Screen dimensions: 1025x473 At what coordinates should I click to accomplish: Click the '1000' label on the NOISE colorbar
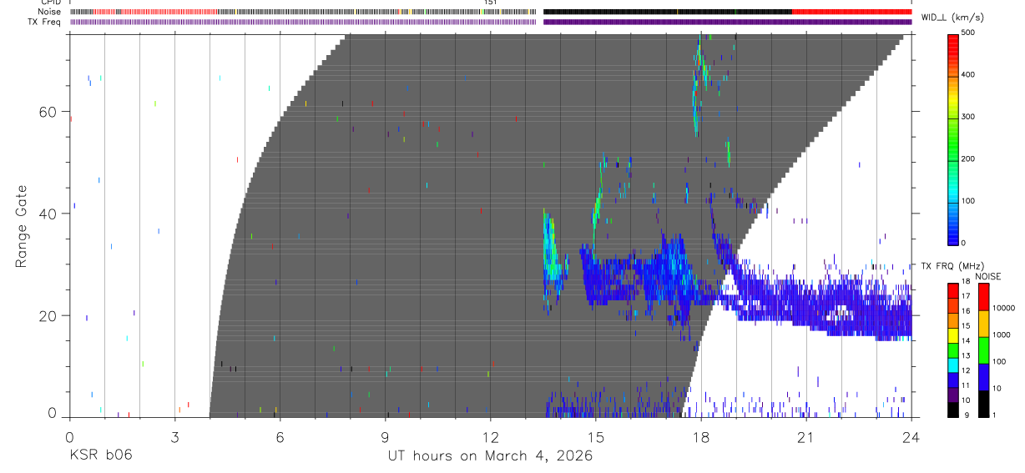(1002, 335)
